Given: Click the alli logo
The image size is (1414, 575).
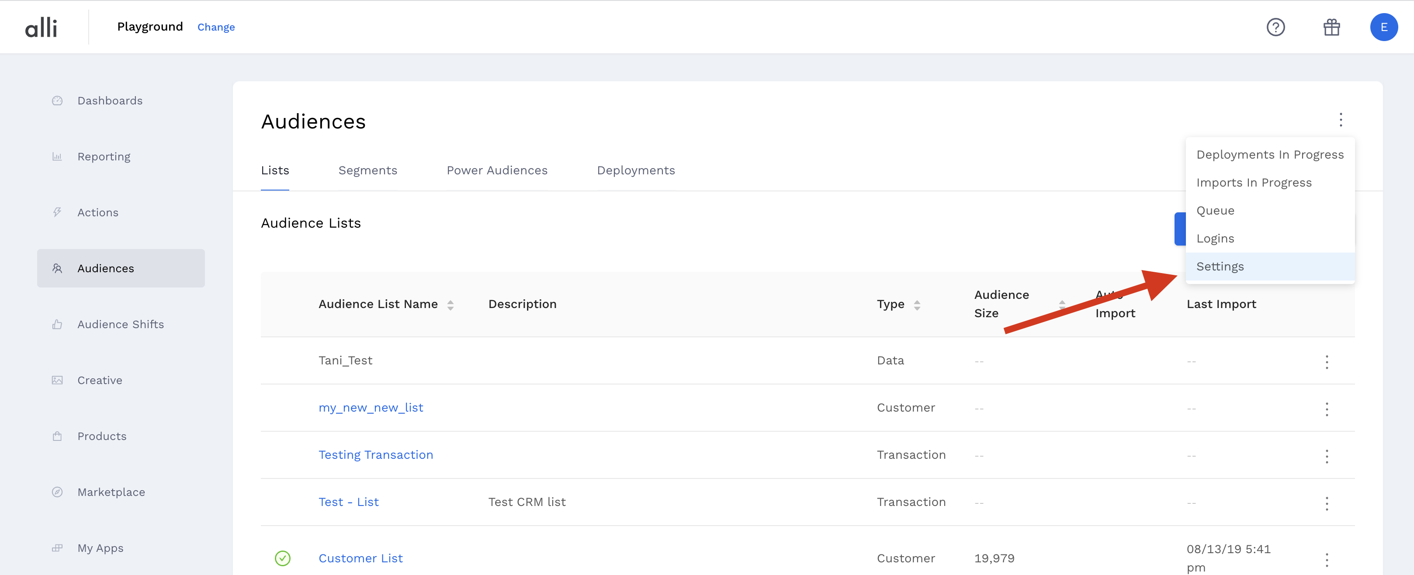Looking at the screenshot, I should tap(41, 27).
